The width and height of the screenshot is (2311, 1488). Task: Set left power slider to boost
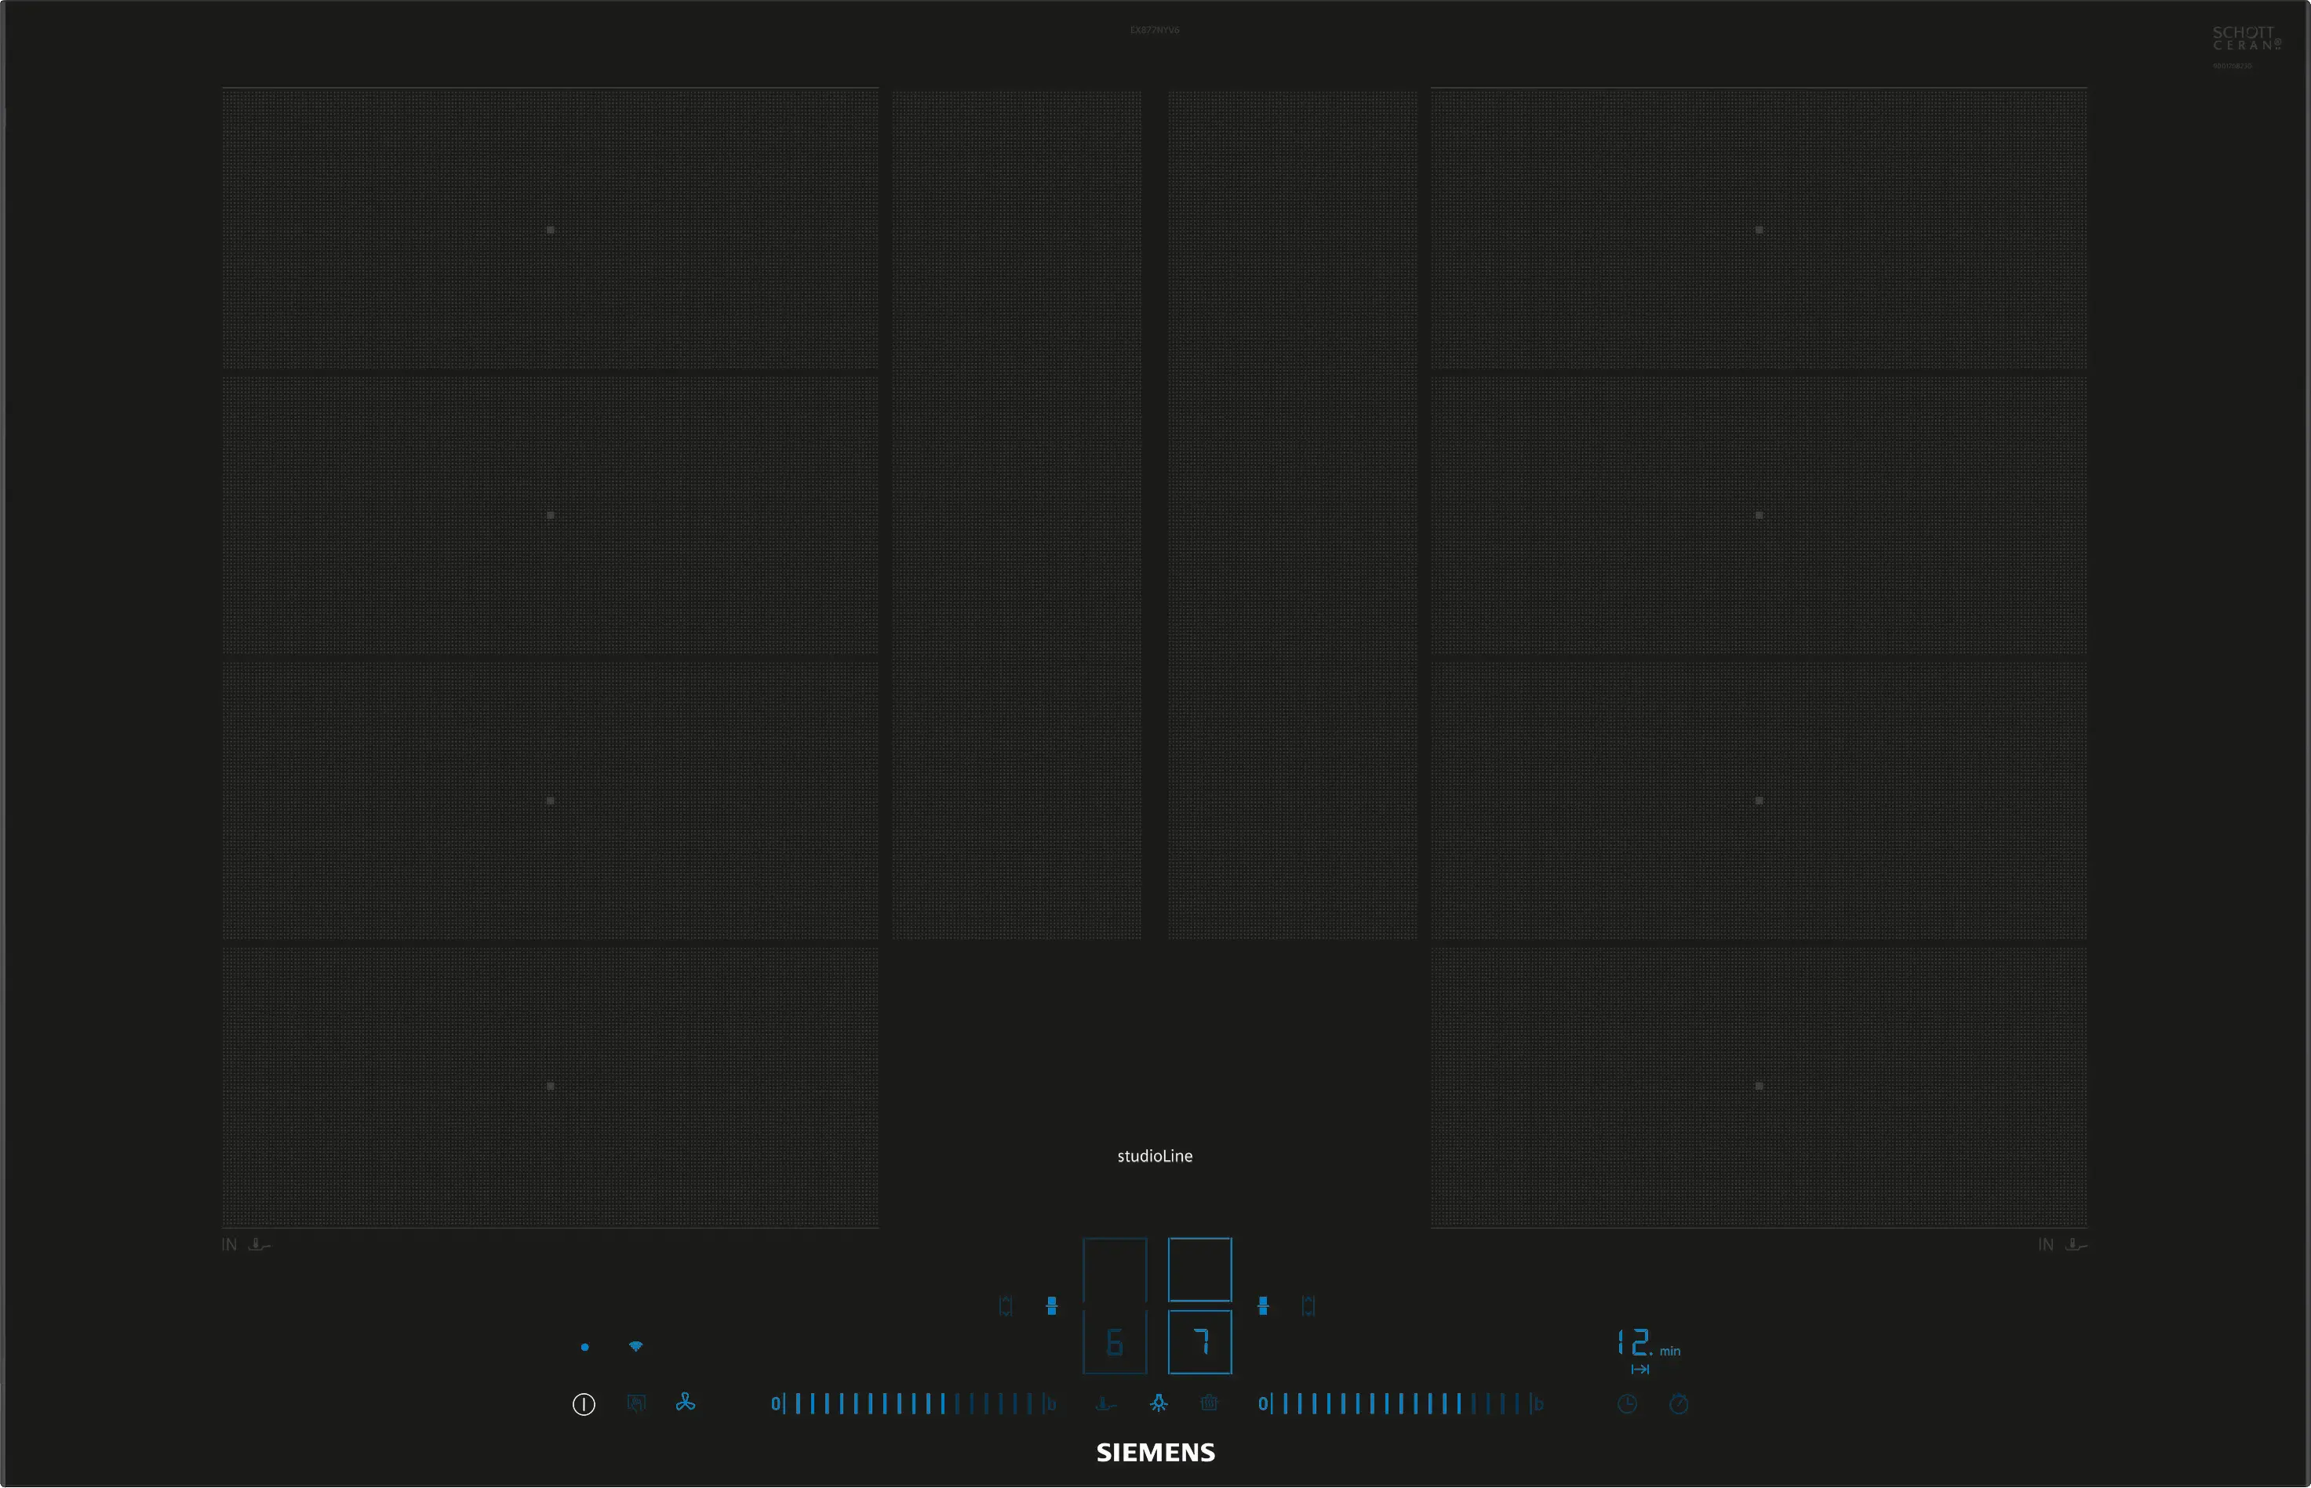point(1050,1404)
